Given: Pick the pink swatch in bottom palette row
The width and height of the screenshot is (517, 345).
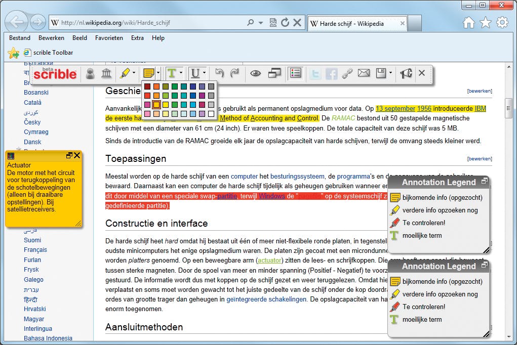Looking at the screenshot, I should click(x=147, y=114).
